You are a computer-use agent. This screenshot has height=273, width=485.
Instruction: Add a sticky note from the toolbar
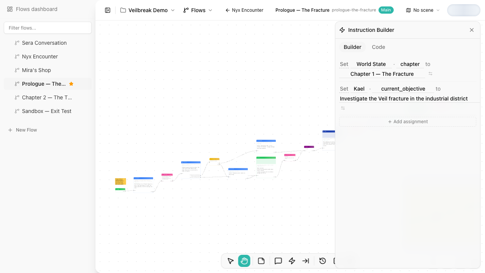(x=261, y=261)
